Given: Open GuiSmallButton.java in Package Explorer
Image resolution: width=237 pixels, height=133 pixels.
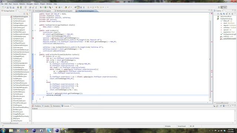Looking at the screenshot, I should pos(20,76).
